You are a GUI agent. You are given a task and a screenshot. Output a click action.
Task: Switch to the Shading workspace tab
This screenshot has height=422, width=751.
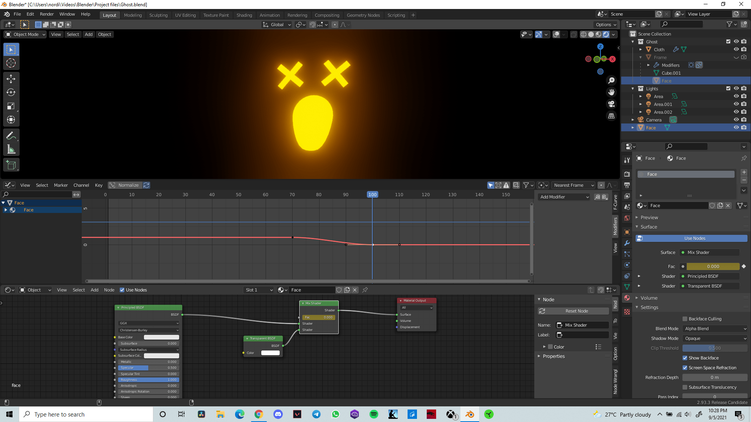(244, 15)
